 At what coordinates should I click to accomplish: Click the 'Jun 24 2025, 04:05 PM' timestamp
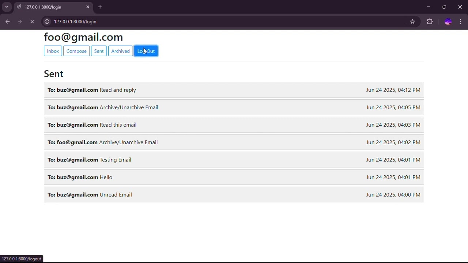click(x=393, y=107)
